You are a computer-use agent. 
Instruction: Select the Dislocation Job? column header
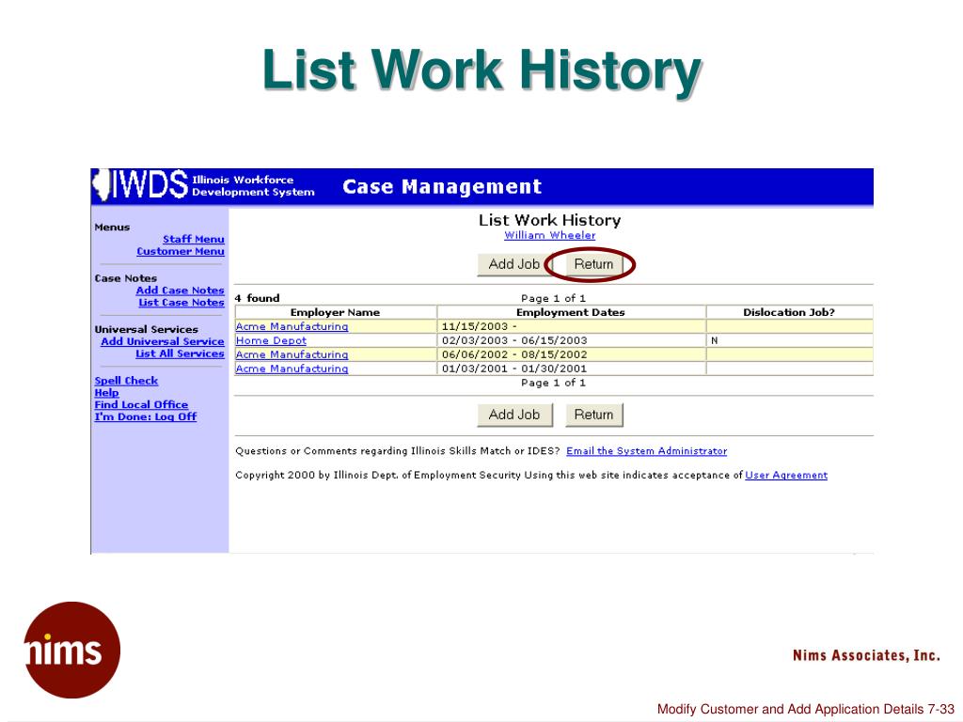[x=789, y=312]
